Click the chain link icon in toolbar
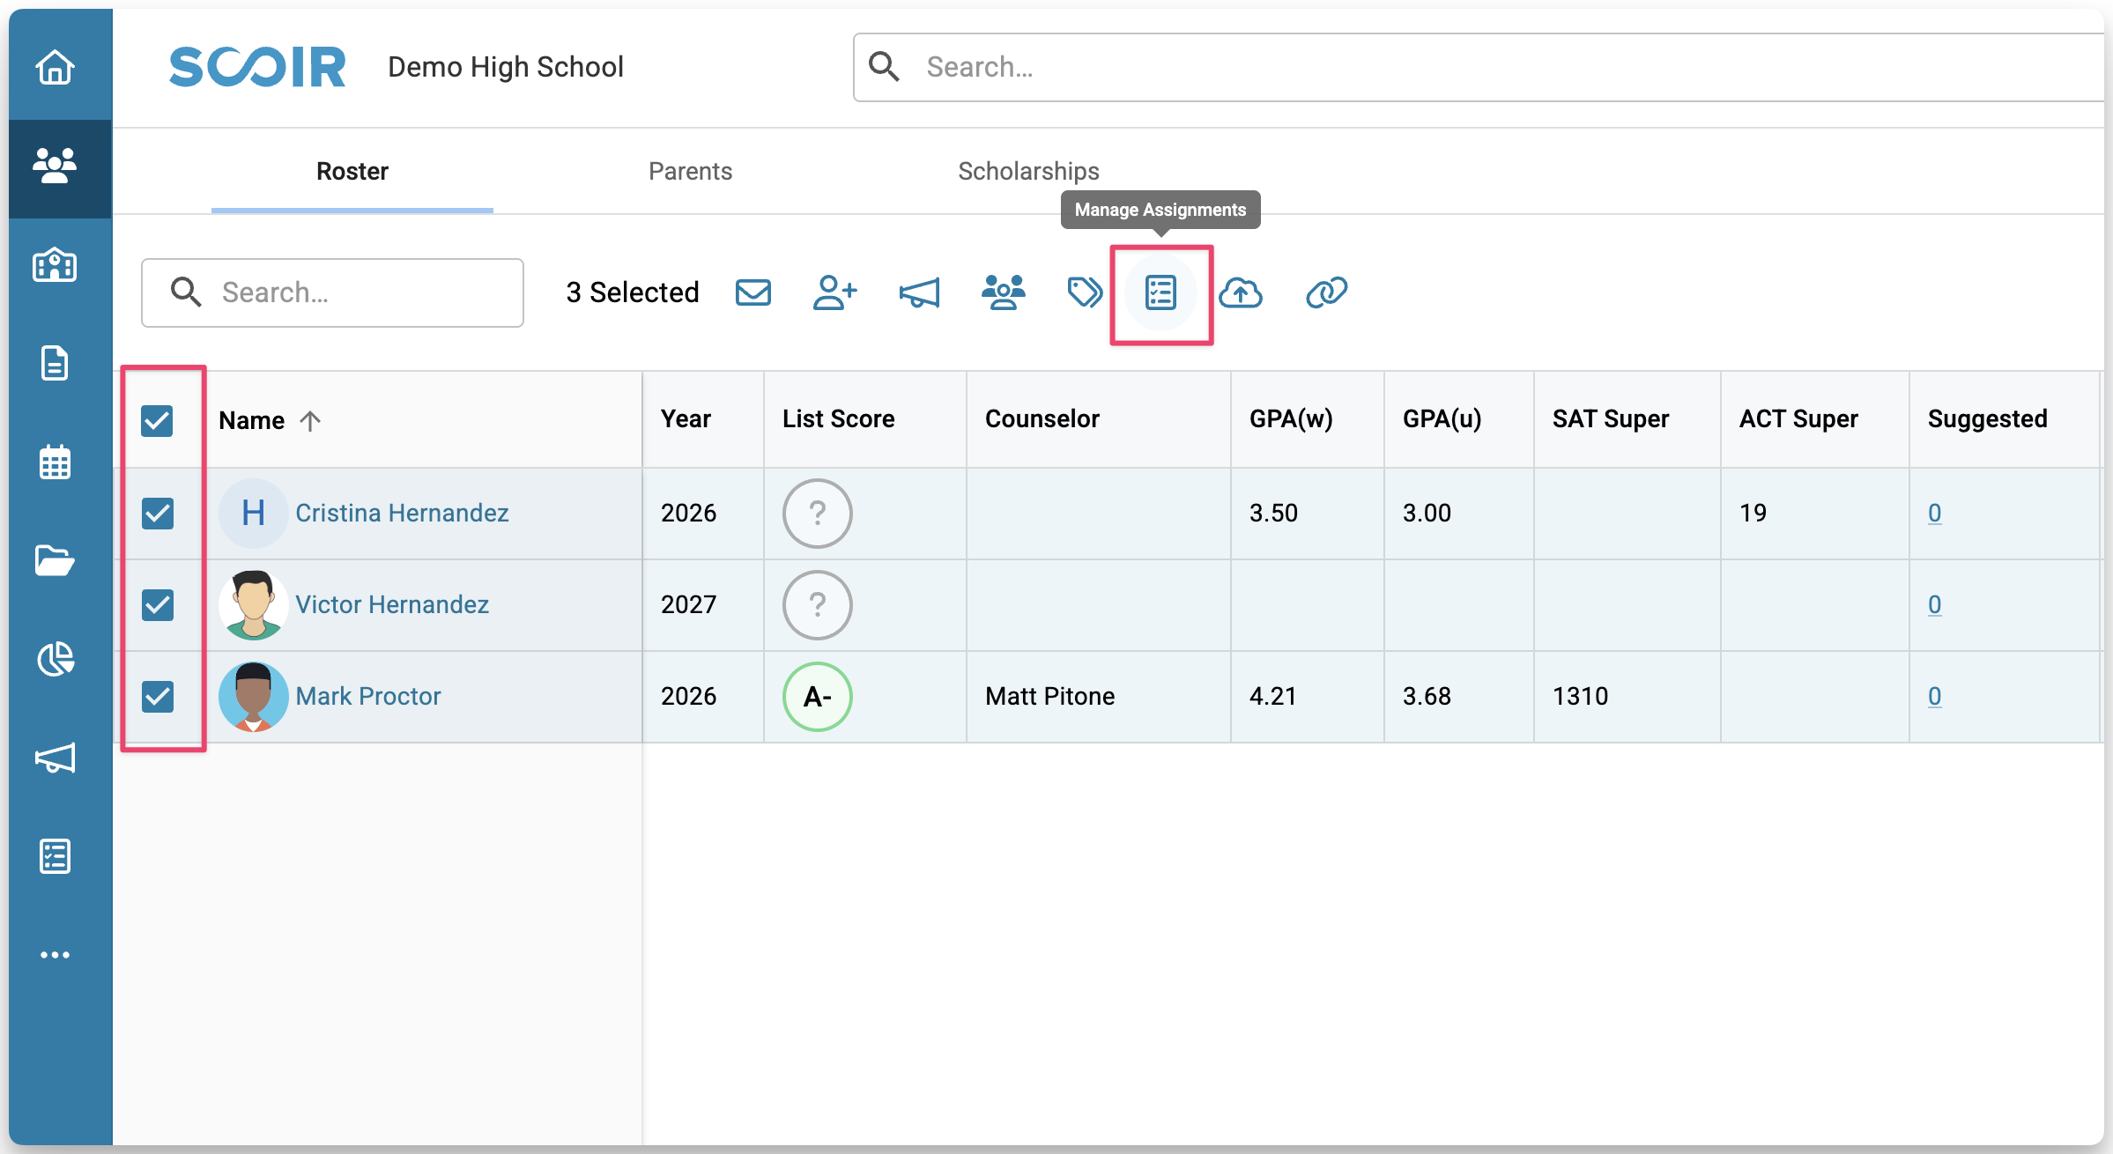 pos(1326,292)
